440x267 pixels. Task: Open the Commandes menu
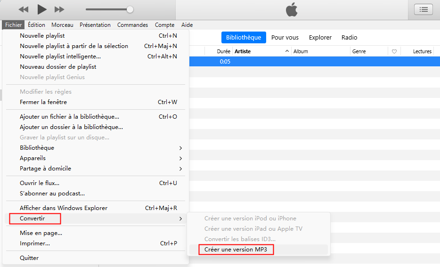pos(132,24)
